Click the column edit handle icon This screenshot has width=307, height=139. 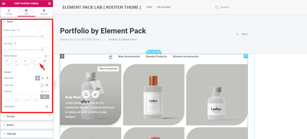pyautogui.click(x=62, y=56)
